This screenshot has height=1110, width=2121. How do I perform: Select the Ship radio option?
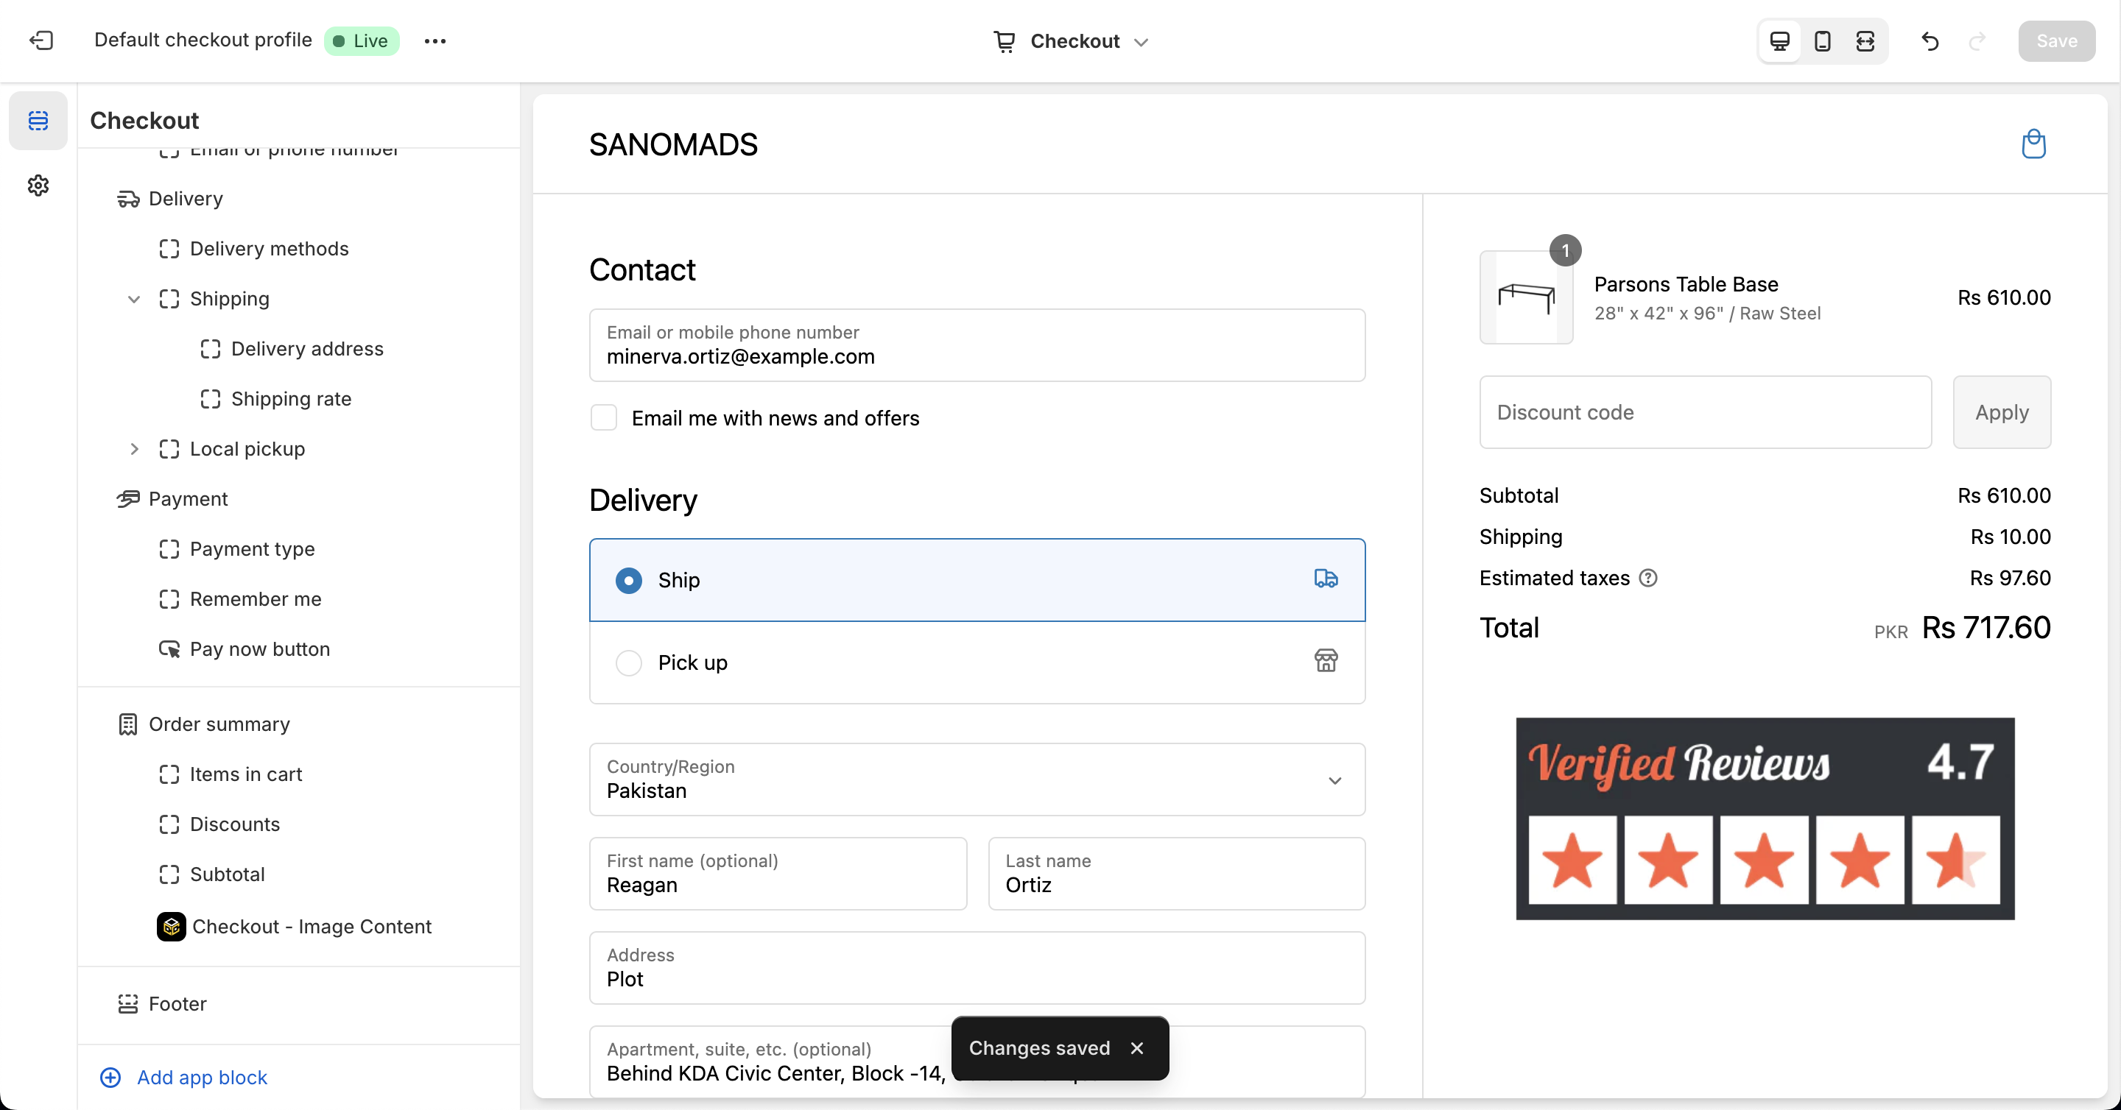click(629, 580)
